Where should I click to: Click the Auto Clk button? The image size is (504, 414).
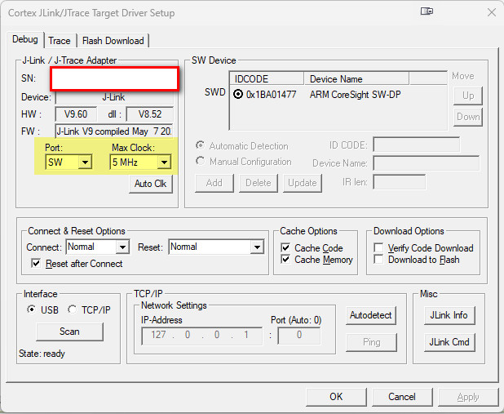(150, 184)
